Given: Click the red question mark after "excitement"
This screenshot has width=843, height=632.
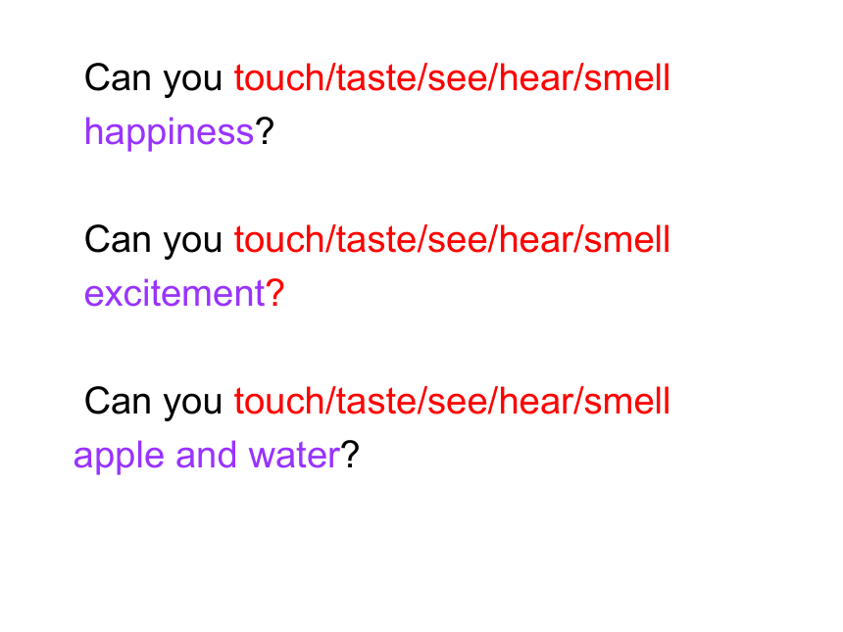Looking at the screenshot, I should (x=274, y=293).
